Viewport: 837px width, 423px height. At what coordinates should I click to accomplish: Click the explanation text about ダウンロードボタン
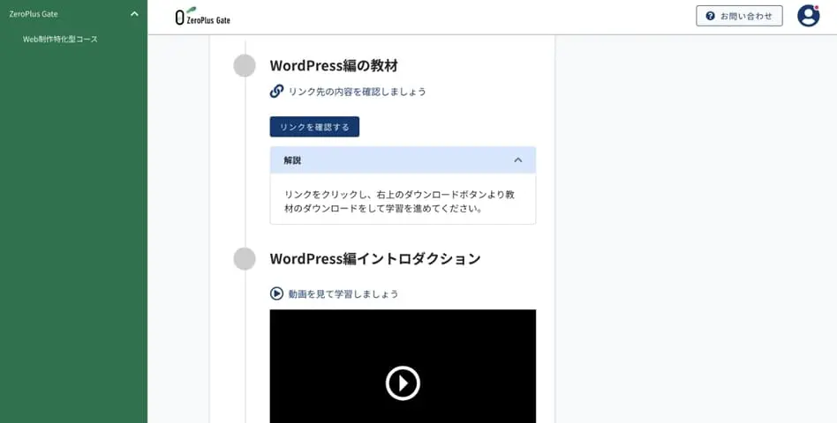400,202
